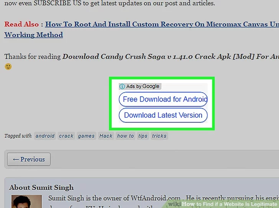Click Download Latest Version ad button
The image size is (279, 208).
point(163,115)
